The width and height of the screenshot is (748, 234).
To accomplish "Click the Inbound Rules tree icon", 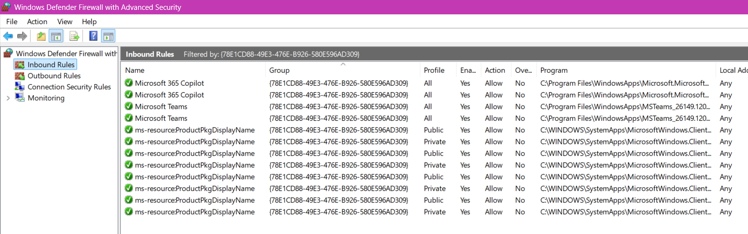I will (20, 65).
